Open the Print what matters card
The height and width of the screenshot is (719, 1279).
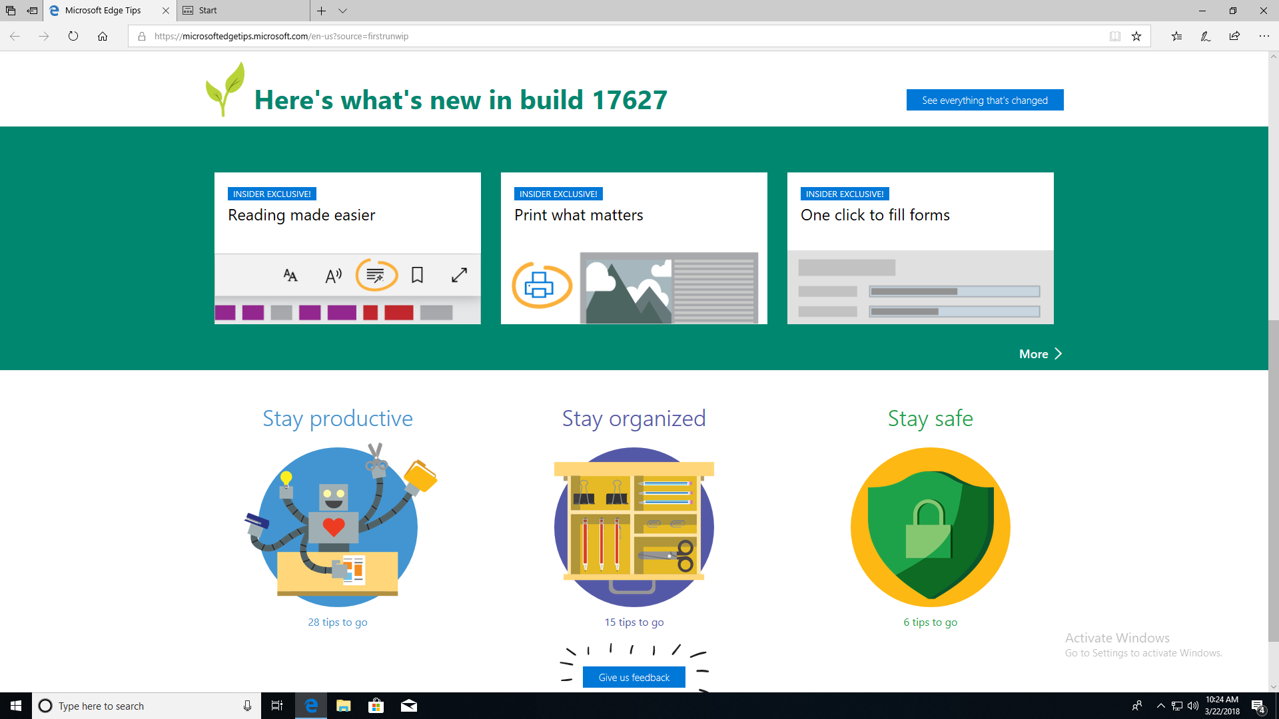click(634, 248)
